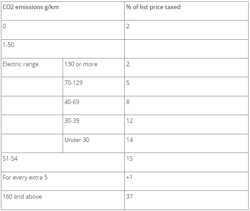Image resolution: width=250 pixels, height=211 pixels.
Task: Click the '8' percentage value
Action: (x=128, y=102)
